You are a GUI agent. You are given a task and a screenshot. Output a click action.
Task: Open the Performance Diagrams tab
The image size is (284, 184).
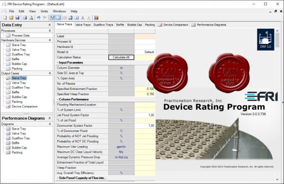[209, 25]
